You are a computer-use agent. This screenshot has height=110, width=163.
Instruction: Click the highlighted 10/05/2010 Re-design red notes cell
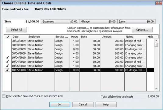tap(136, 70)
